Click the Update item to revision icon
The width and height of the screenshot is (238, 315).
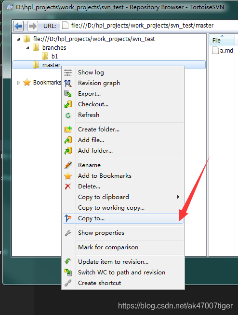(x=68, y=262)
